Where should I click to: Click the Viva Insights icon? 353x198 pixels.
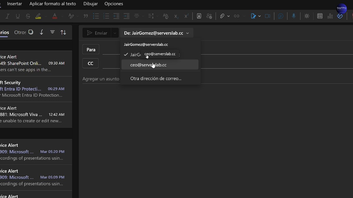340,16
